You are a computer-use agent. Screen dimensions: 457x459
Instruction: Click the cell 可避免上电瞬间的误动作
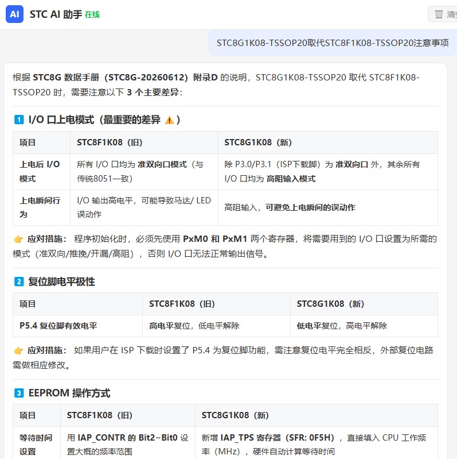click(x=328, y=207)
